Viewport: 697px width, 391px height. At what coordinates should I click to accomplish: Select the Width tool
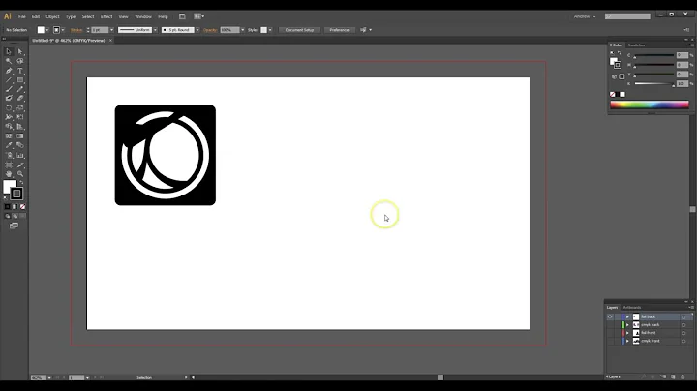click(9, 117)
